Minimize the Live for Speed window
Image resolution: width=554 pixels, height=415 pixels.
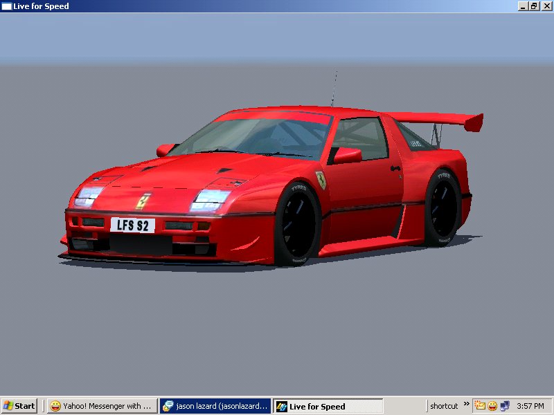coord(524,6)
